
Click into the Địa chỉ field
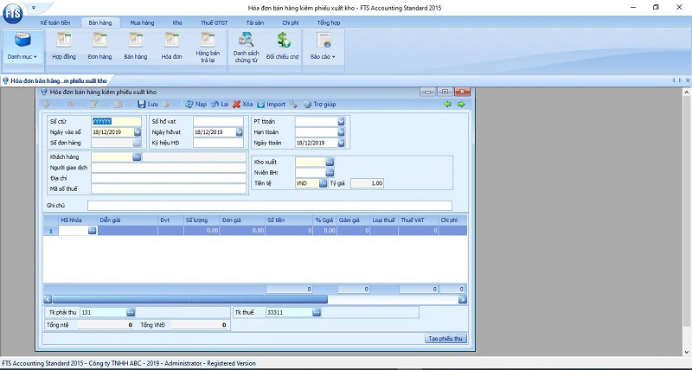point(169,178)
